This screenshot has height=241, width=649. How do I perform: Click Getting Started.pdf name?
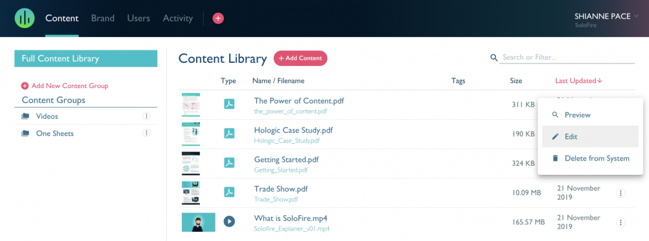[286, 159]
